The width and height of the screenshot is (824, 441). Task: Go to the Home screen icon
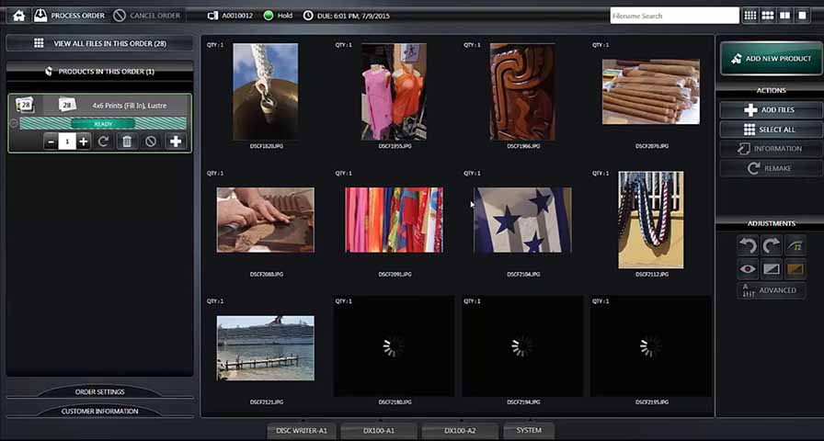point(19,16)
